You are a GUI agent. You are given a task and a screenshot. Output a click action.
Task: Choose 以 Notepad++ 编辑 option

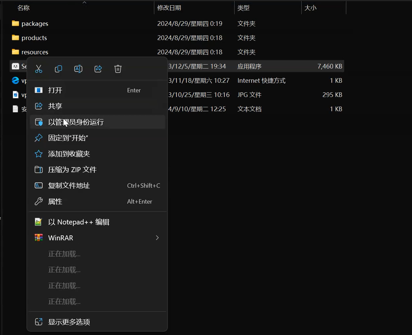[79, 222]
